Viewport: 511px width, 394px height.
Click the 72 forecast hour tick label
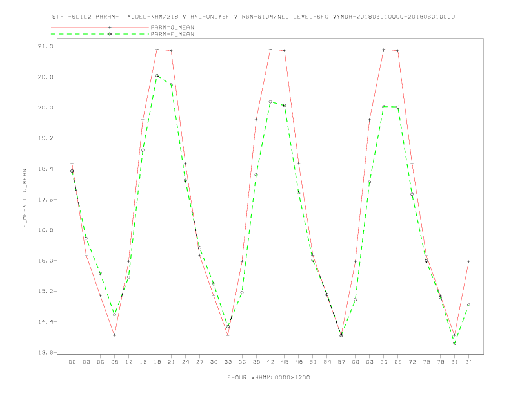point(412,362)
